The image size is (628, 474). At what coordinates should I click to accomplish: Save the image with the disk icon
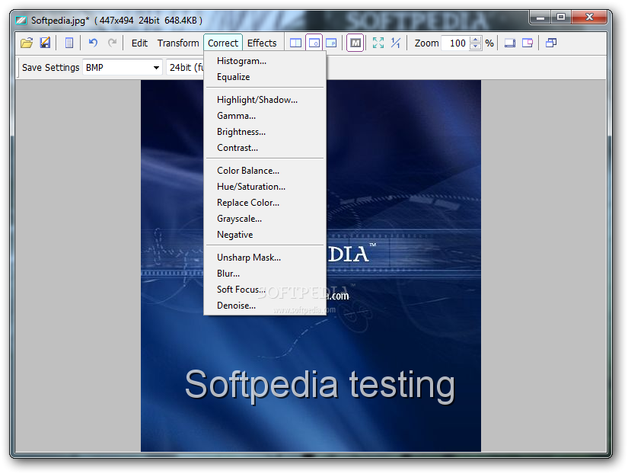click(45, 43)
